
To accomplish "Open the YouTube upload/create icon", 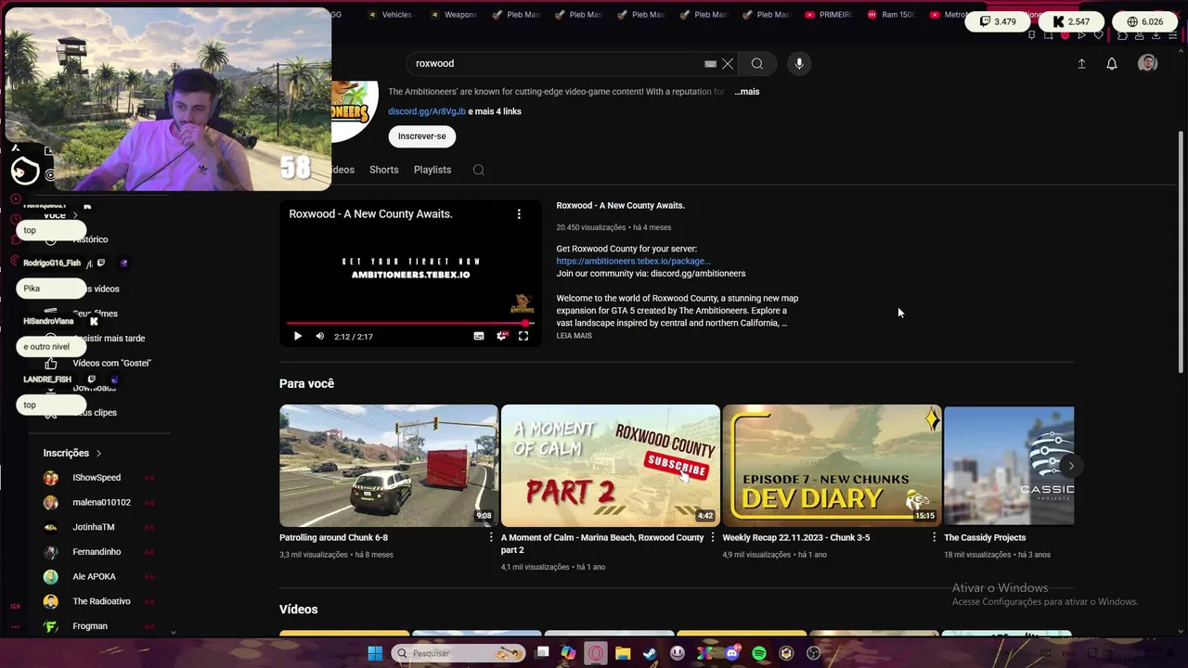I will [x=1081, y=64].
